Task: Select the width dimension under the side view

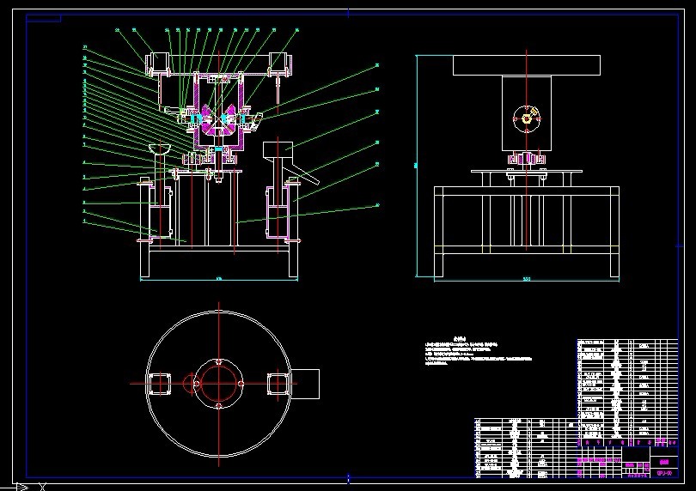Action: click(527, 280)
